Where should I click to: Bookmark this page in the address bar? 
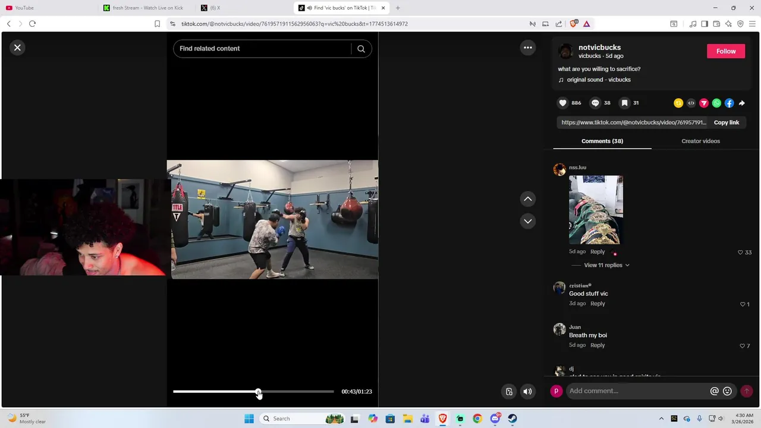point(157,24)
